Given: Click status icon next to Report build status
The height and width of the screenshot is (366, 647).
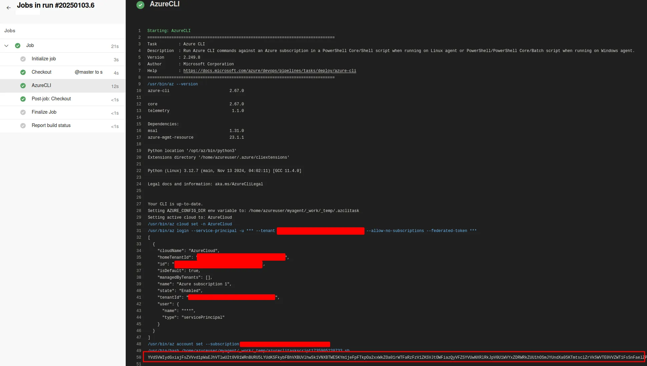Looking at the screenshot, I should click(x=23, y=126).
